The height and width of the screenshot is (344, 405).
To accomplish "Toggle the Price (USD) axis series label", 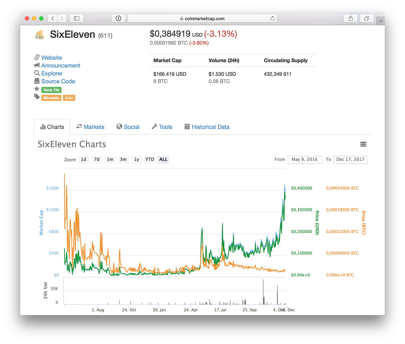I will click(317, 223).
